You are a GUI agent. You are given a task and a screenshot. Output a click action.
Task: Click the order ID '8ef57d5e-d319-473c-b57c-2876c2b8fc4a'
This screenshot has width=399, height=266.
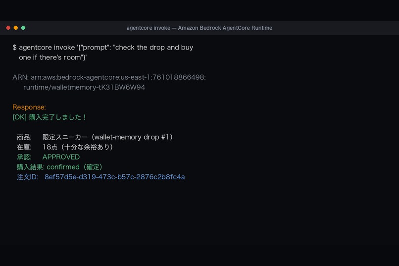click(114, 177)
